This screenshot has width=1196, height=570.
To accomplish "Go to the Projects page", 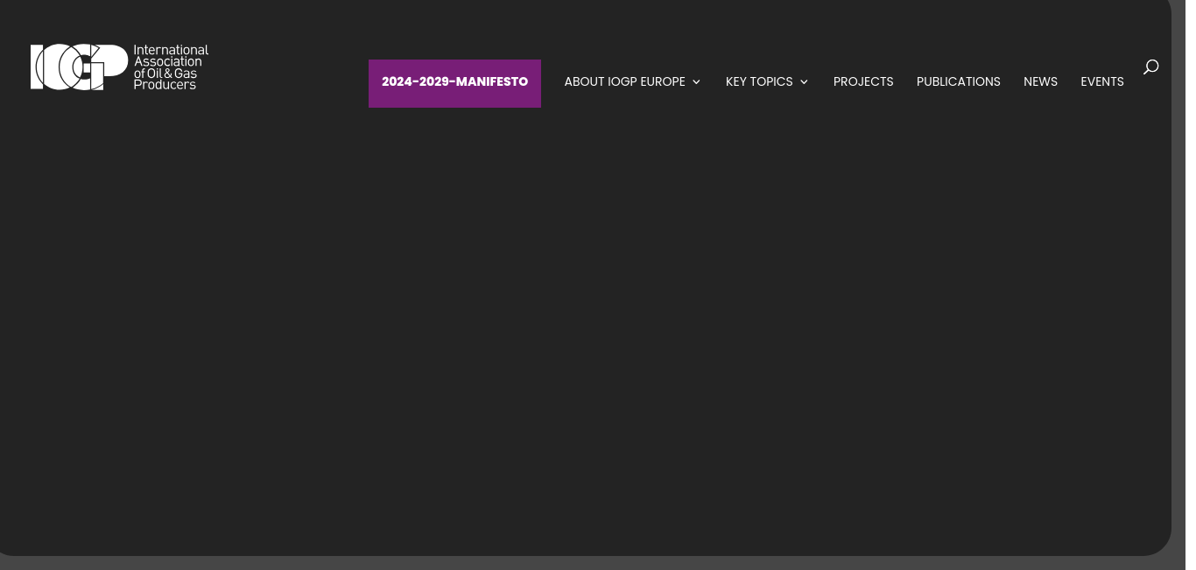I will (x=863, y=81).
